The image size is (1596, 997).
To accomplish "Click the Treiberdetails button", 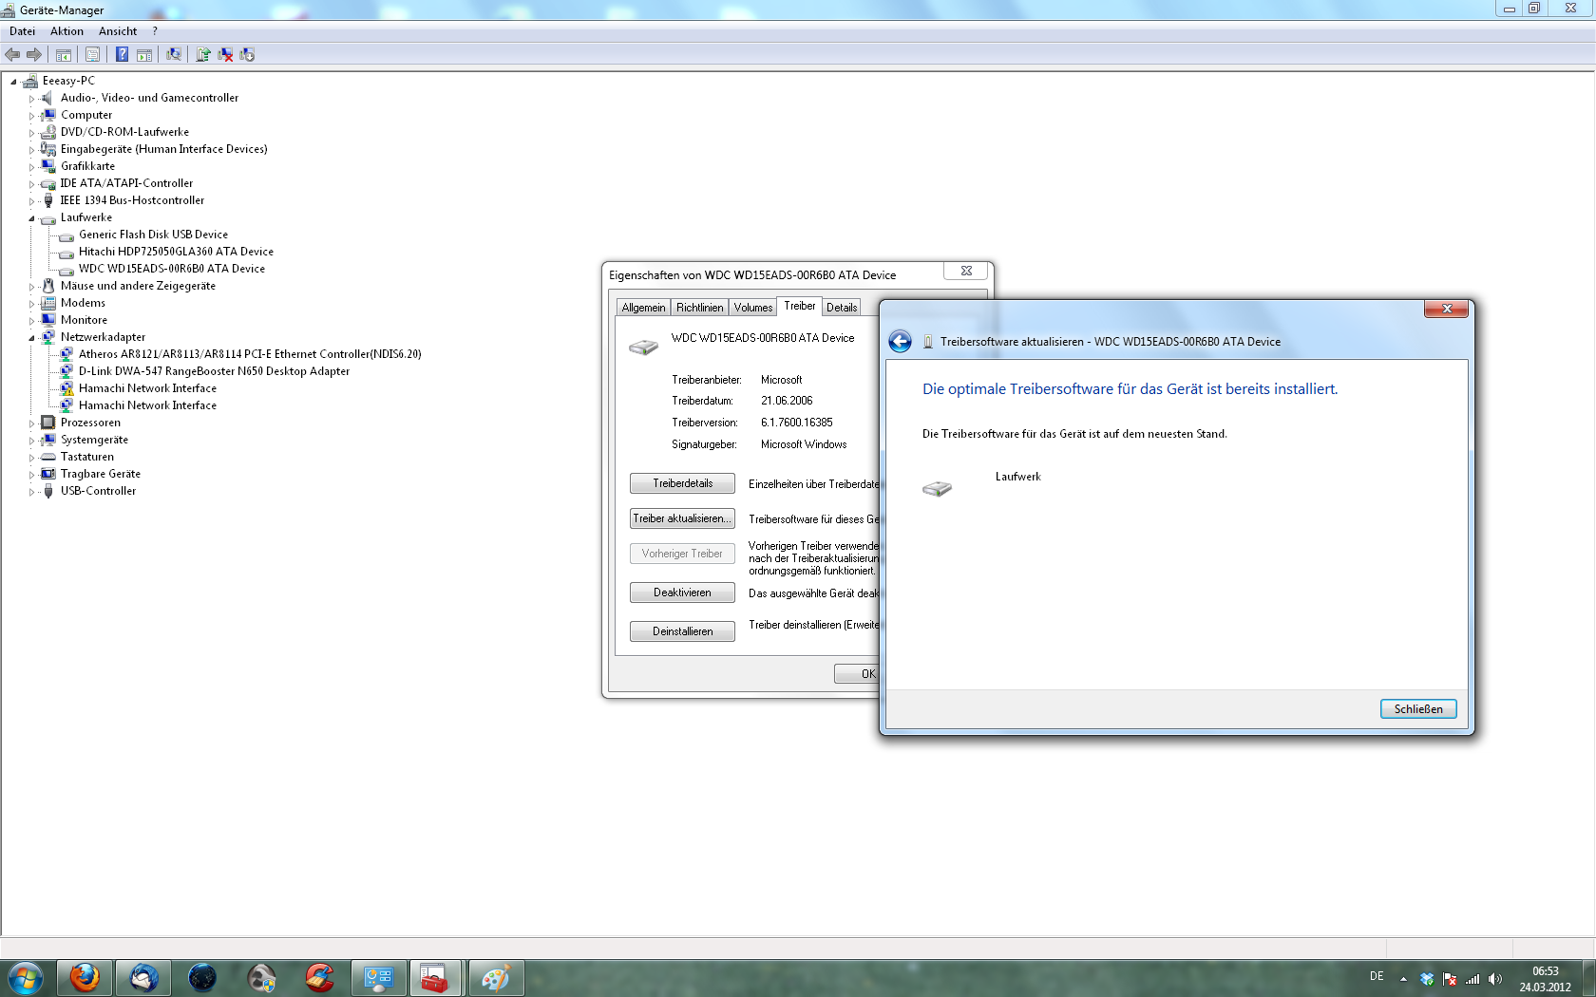I will (682, 483).
